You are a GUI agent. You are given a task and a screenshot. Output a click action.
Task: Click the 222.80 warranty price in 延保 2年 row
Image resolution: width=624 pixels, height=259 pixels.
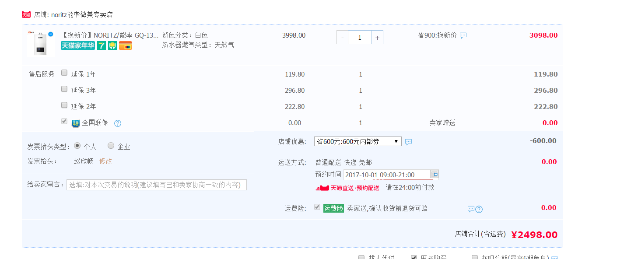[295, 107]
